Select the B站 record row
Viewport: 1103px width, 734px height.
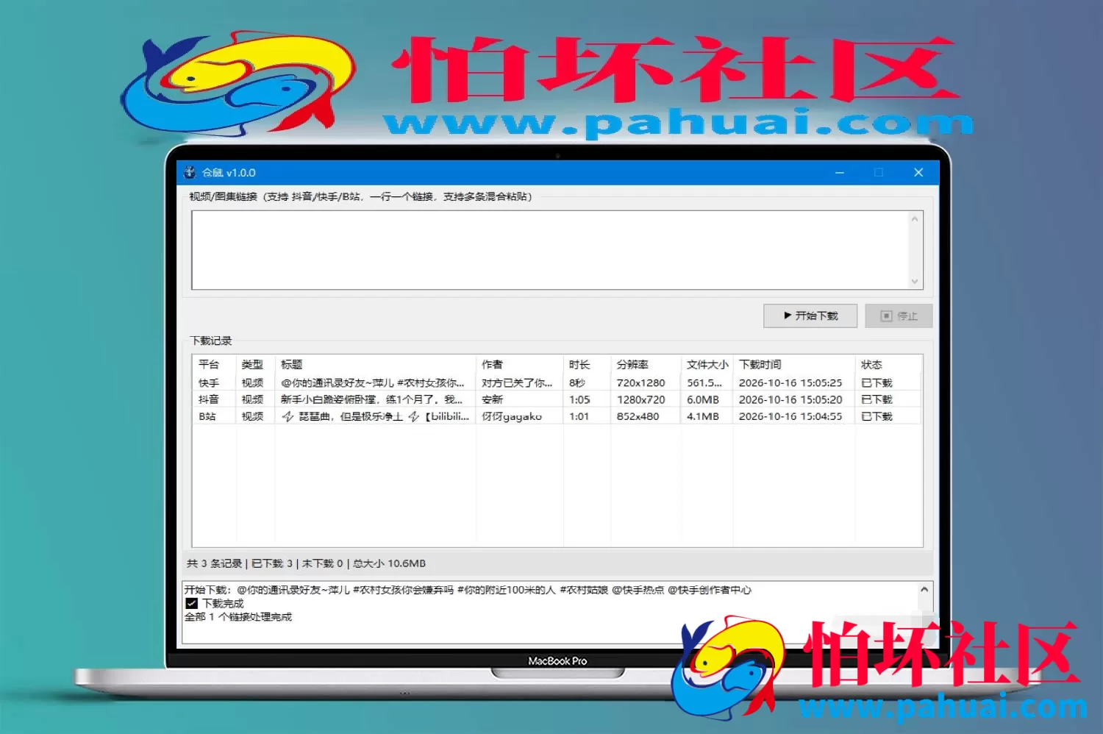557,416
